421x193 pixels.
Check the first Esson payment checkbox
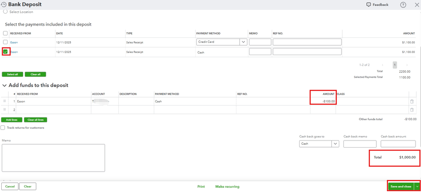point(5,42)
